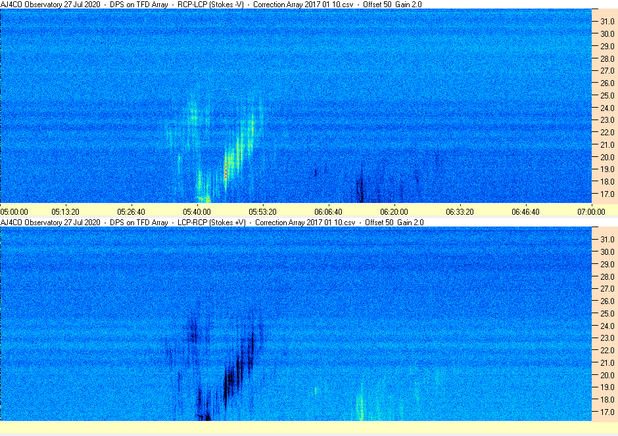The image size is (618, 436).
Task: Click the RCP-LCP (Stokes -V) chart title
Action: click(211, 5)
